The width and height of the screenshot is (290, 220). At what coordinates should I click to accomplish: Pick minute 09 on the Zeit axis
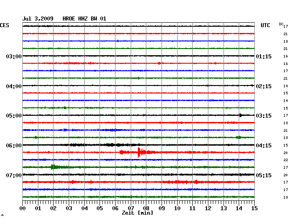pyautogui.click(x=162, y=208)
